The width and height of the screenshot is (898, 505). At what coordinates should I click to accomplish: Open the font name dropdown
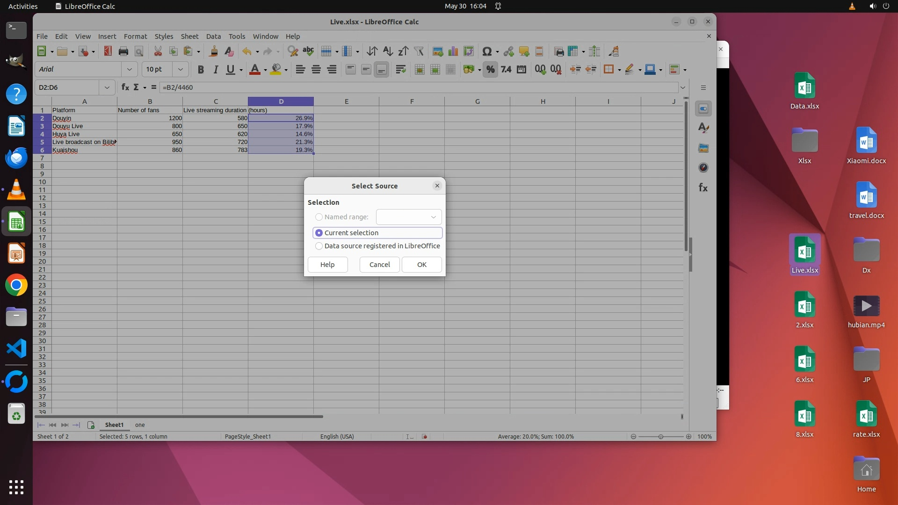[129, 70]
